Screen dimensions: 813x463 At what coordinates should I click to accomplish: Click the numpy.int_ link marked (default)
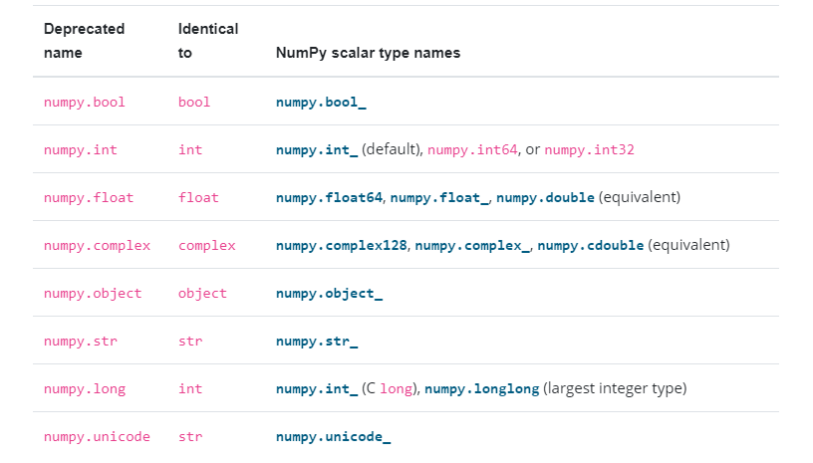pos(317,150)
